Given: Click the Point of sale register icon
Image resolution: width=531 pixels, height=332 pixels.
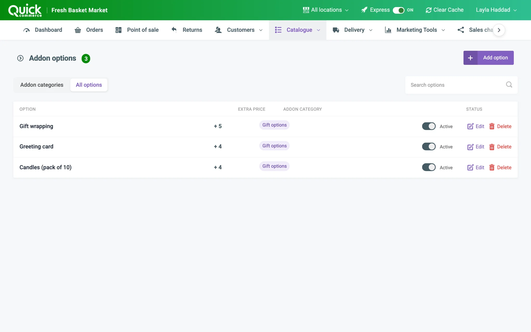Looking at the screenshot, I should click(118, 30).
